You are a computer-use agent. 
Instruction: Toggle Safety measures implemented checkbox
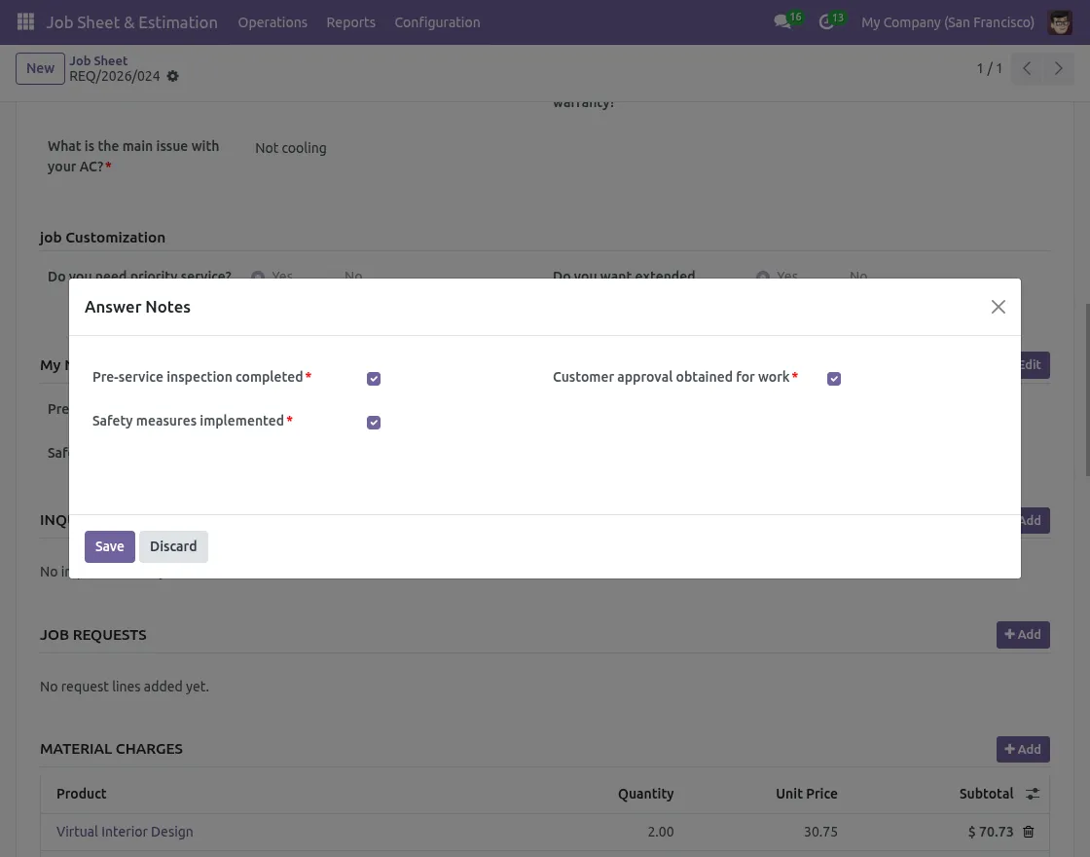click(x=374, y=422)
